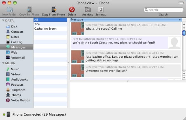Select the Notes icon in sidebar

[8, 37]
